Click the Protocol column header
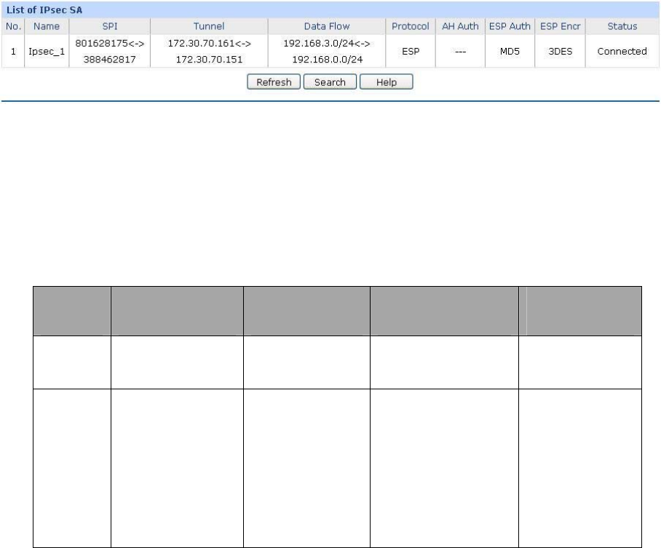Screen dimensions: 661x548 tap(411, 26)
